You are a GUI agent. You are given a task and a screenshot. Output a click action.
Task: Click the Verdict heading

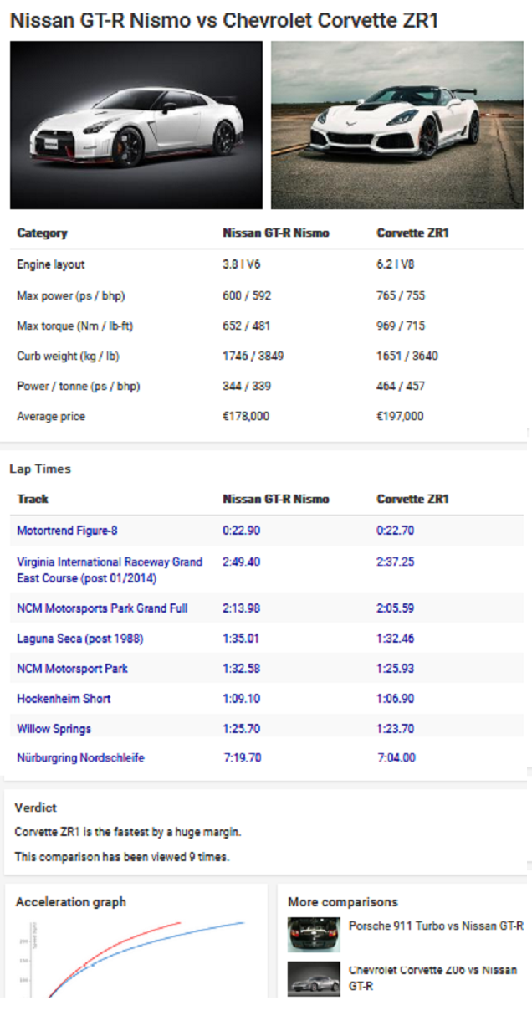point(36,808)
